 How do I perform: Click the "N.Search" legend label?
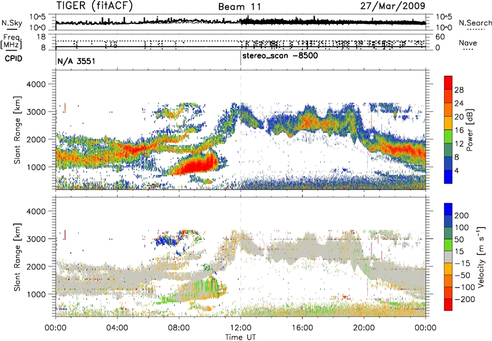[x=475, y=23]
